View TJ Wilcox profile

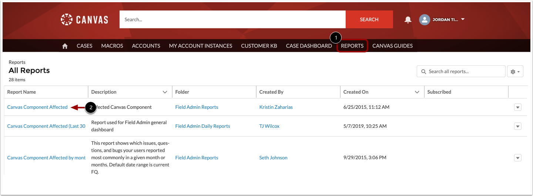coord(269,126)
